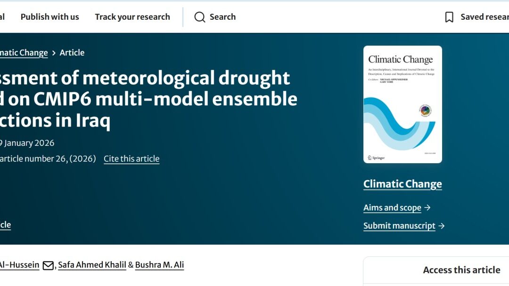Viewport: 509px width, 286px height.
Task: Follow the Climatic Change breadcrumb link
Action: (x=24, y=53)
